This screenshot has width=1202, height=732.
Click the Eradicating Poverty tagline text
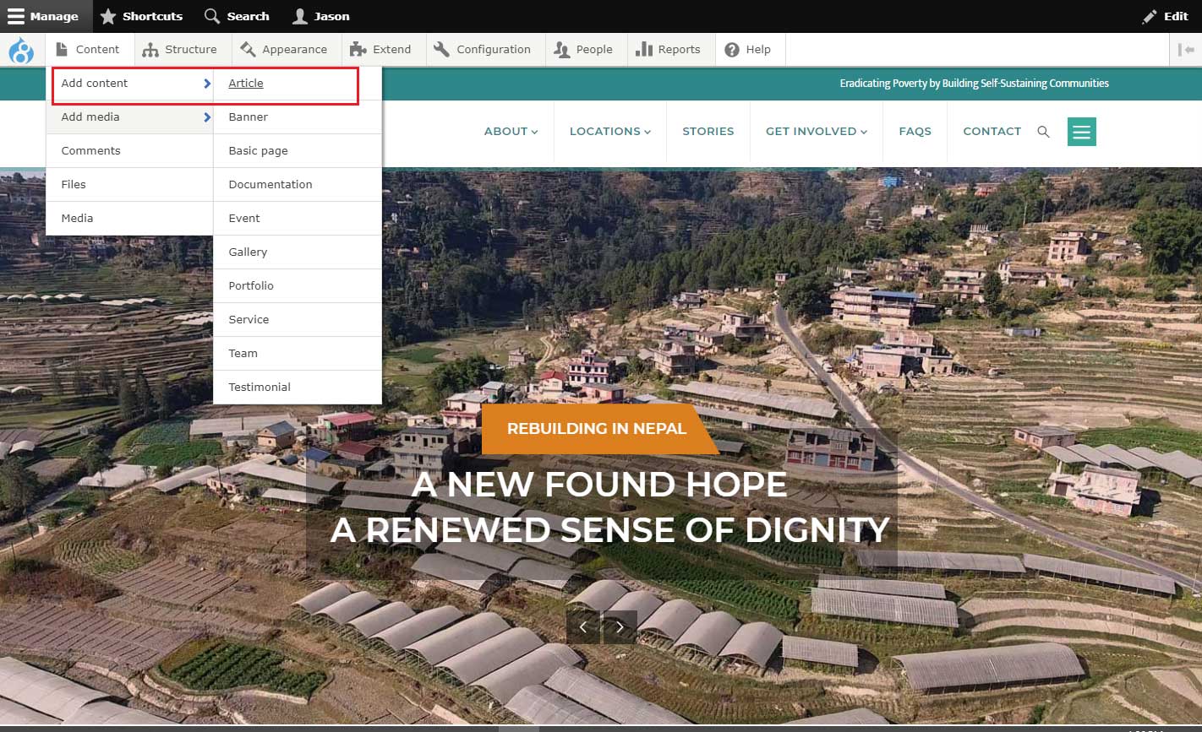pyautogui.click(x=975, y=84)
